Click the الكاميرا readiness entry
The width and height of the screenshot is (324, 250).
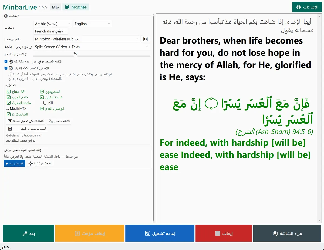46,103
